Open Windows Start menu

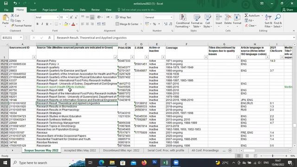tap(5, 163)
